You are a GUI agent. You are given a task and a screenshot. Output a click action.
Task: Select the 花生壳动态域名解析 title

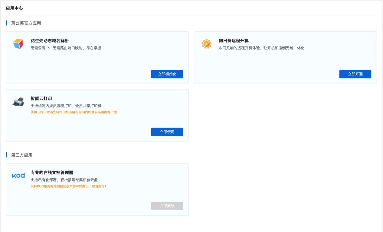tap(50, 40)
